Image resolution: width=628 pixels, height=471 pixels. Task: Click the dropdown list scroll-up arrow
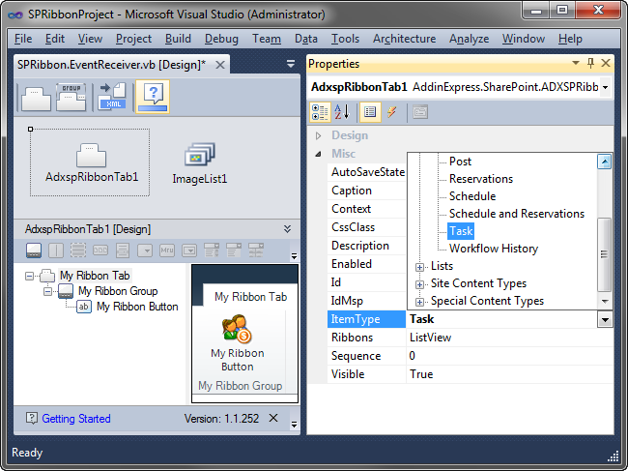pos(604,162)
